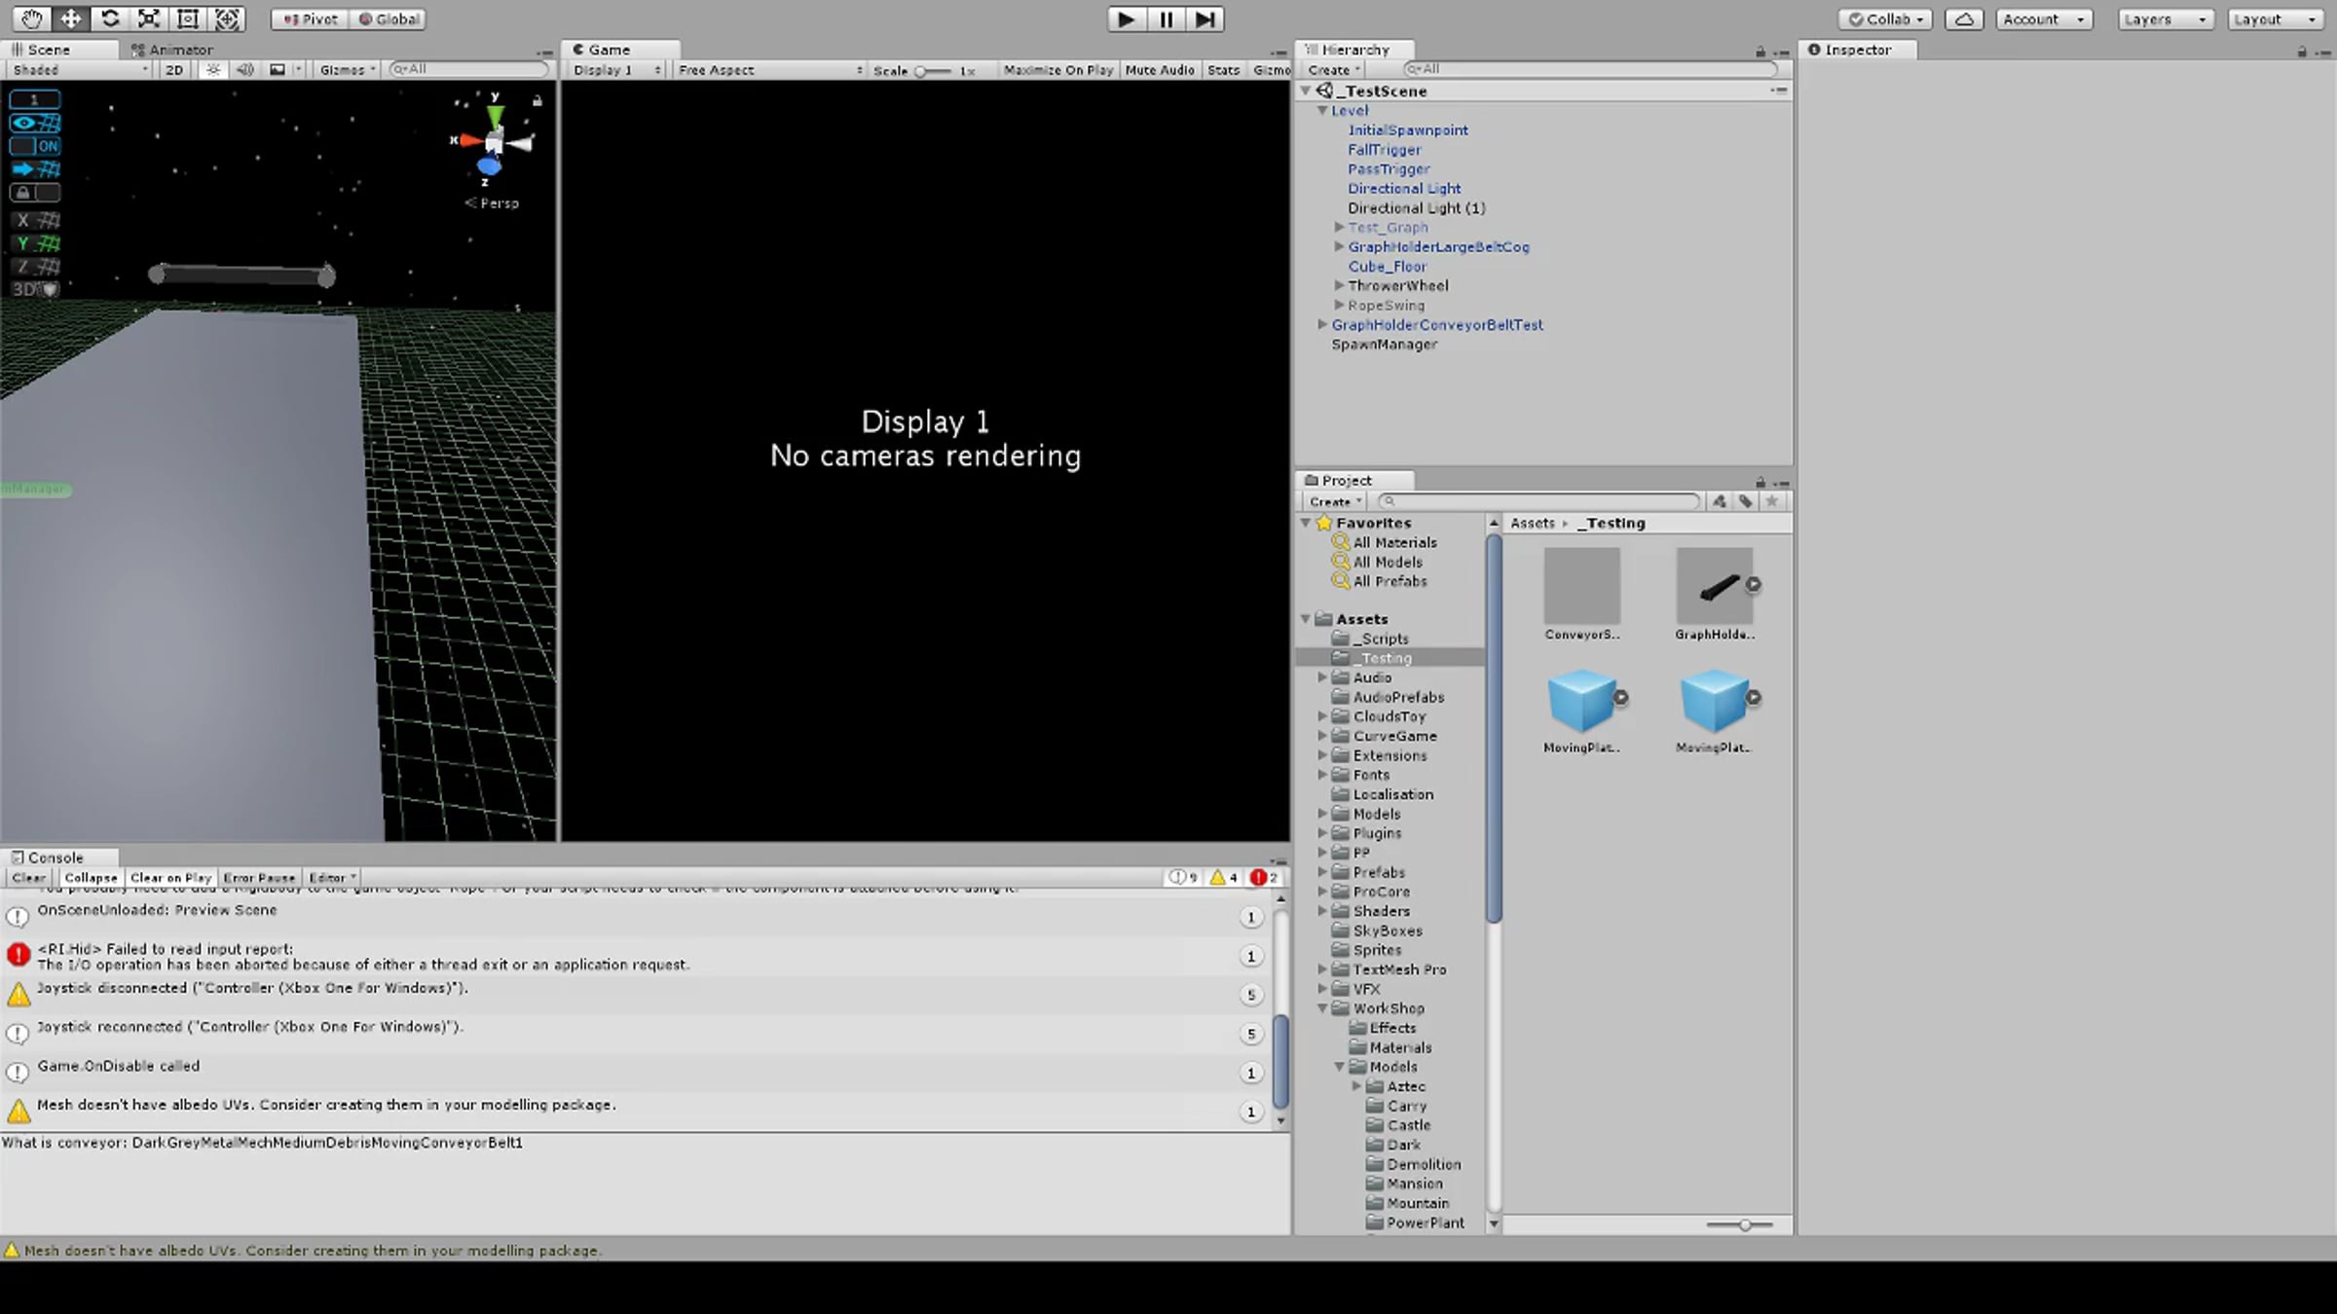Viewport: 2337px width, 1314px height.
Task: Click the eye grid visibility overlay button
Action: pyautogui.click(x=35, y=123)
